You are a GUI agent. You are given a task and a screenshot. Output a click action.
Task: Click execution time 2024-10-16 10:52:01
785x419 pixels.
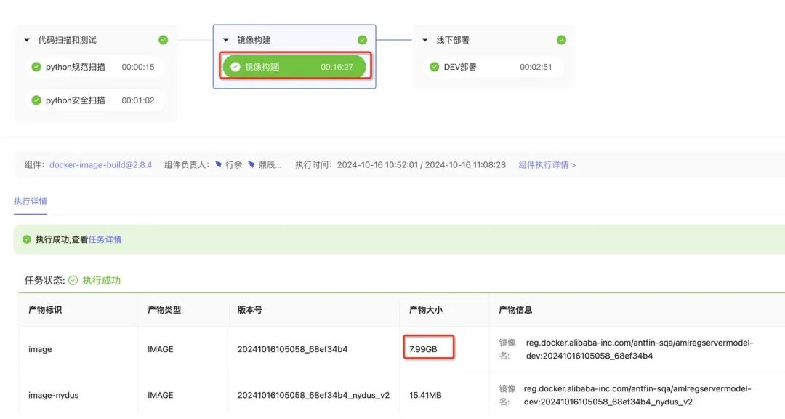(377, 165)
